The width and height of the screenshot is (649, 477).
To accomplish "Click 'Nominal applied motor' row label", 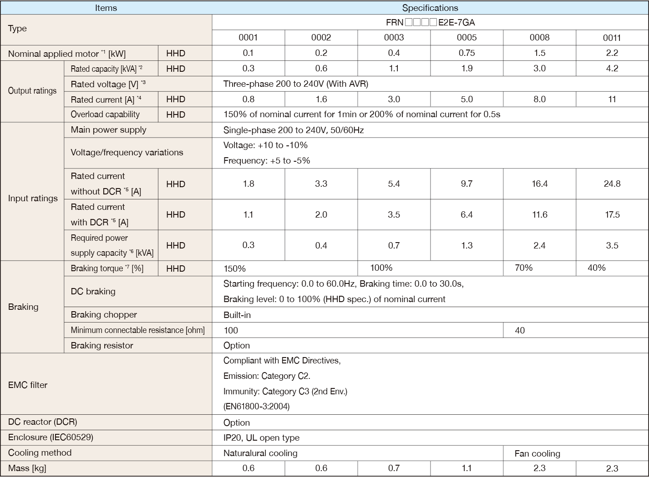I will [66, 54].
